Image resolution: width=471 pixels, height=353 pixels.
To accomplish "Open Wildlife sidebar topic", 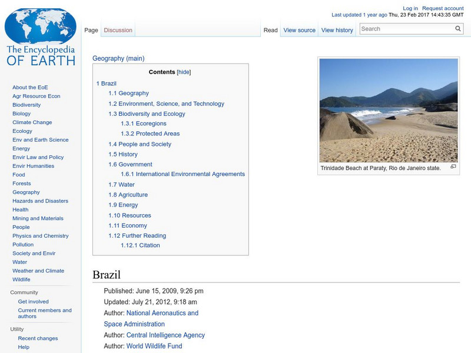I will (x=21, y=279).
